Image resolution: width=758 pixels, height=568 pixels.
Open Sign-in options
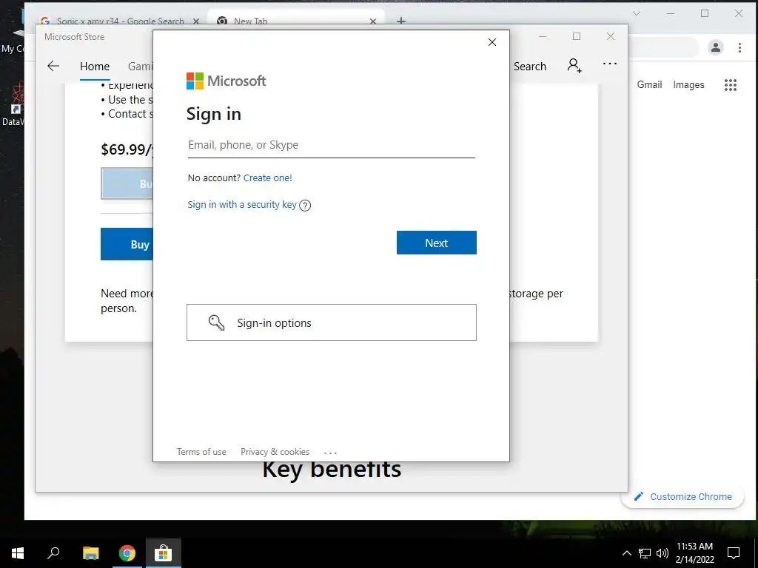click(331, 322)
